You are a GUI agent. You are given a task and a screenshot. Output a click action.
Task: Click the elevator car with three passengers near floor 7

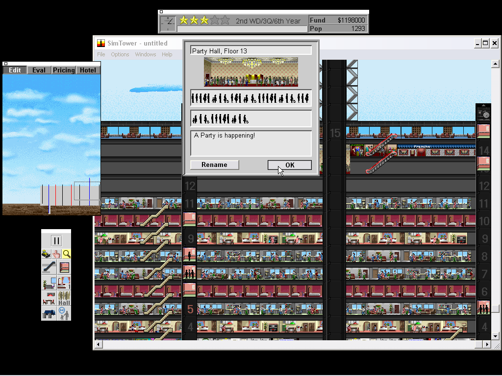(189, 272)
